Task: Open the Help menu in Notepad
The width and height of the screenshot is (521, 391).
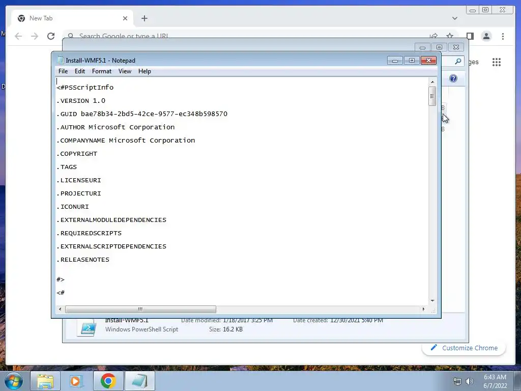Action: 144,71
